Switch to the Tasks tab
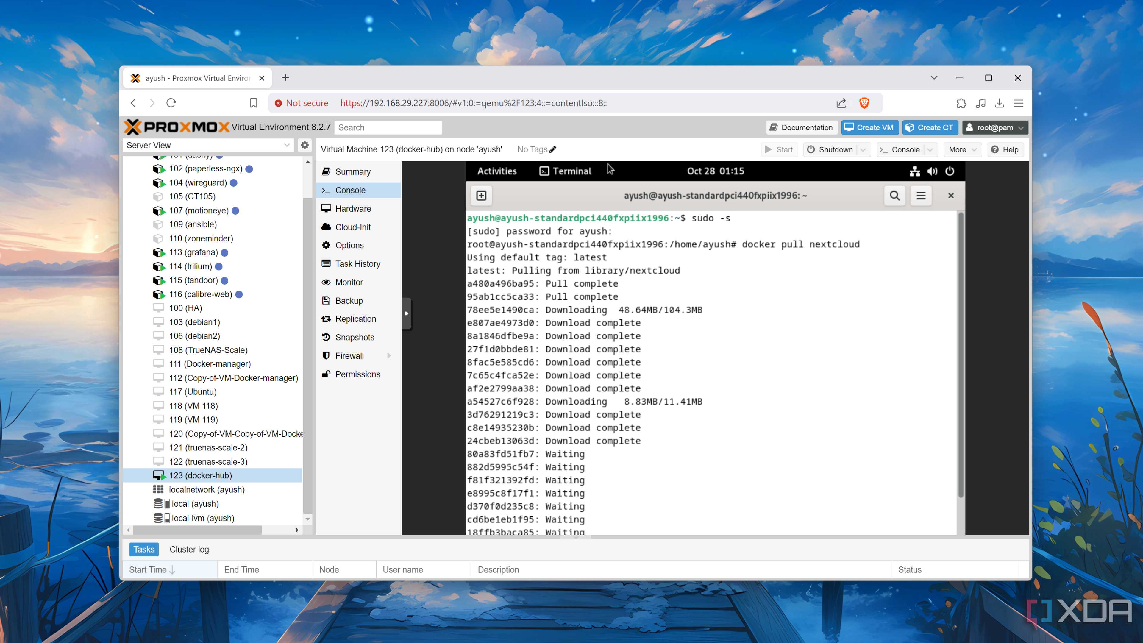1143x643 pixels. point(144,549)
